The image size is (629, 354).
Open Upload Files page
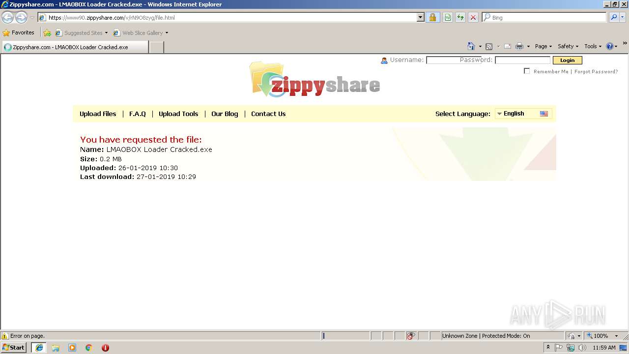pos(98,114)
